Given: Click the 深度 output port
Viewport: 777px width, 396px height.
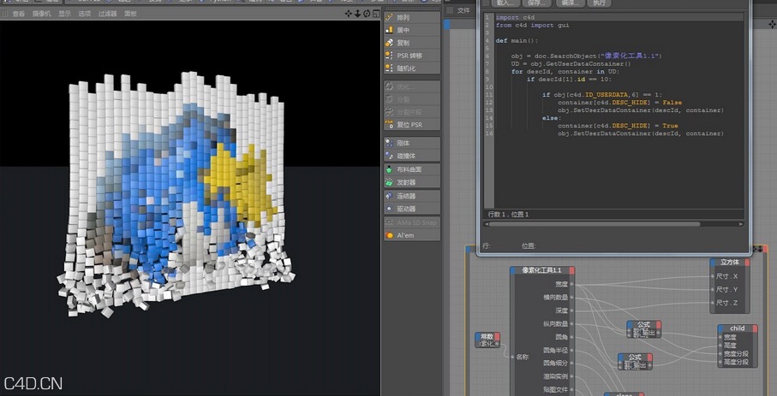Looking at the screenshot, I should tap(571, 310).
